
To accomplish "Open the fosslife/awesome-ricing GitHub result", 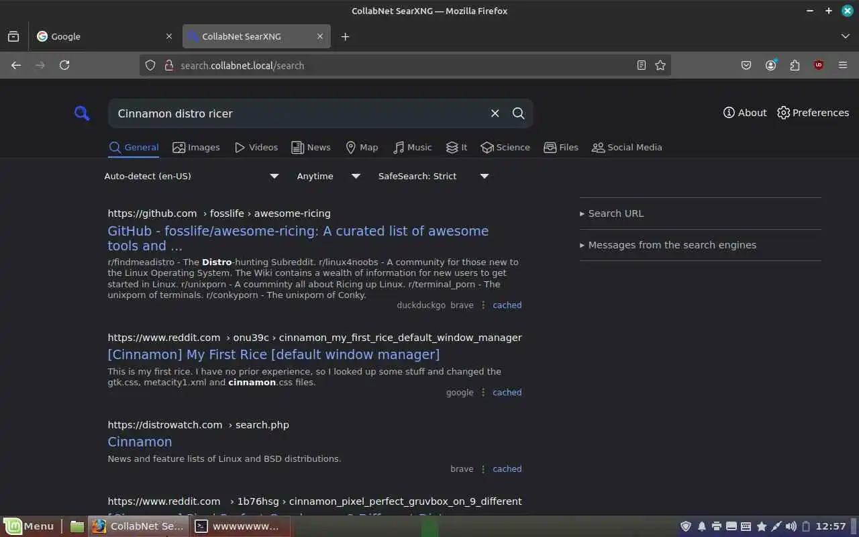I will click(298, 238).
